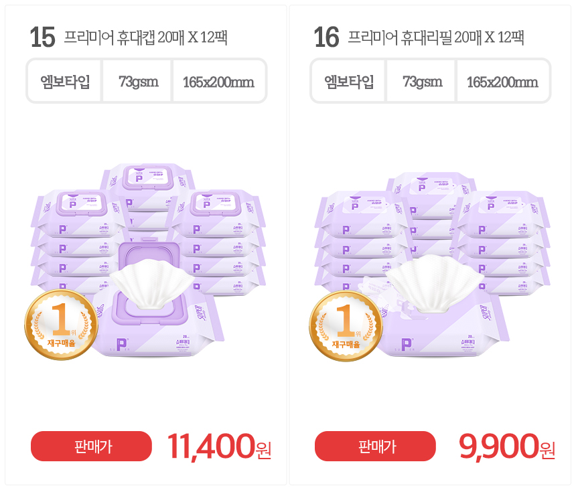Select the 73gsm tag under product 16
Viewport: 576px width, 490px height.
pos(422,82)
